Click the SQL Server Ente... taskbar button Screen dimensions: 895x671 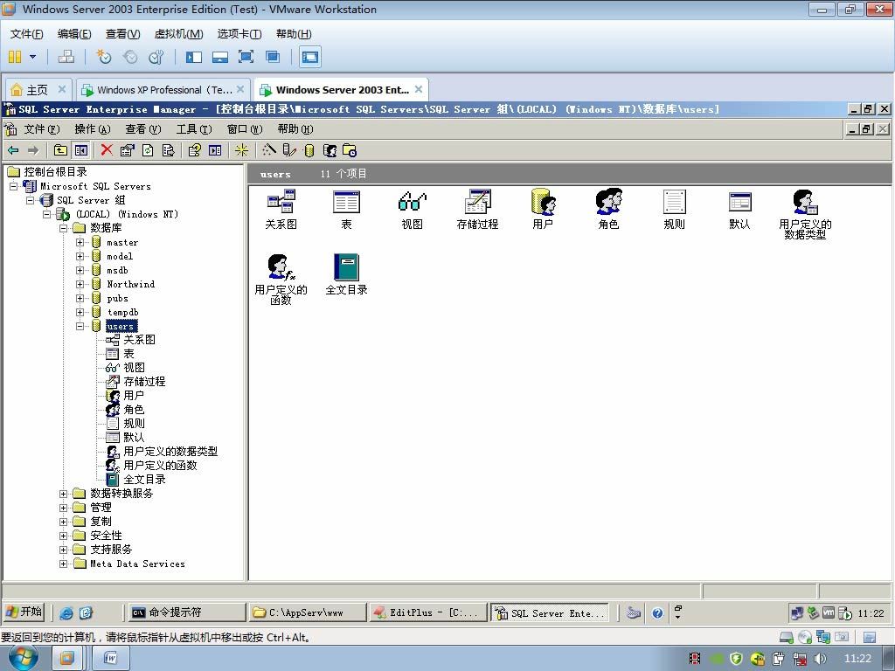[549, 612]
